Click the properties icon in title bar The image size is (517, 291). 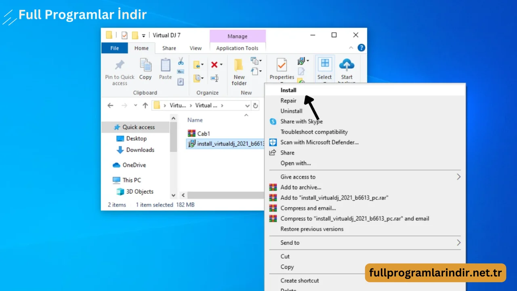[x=124, y=35]
